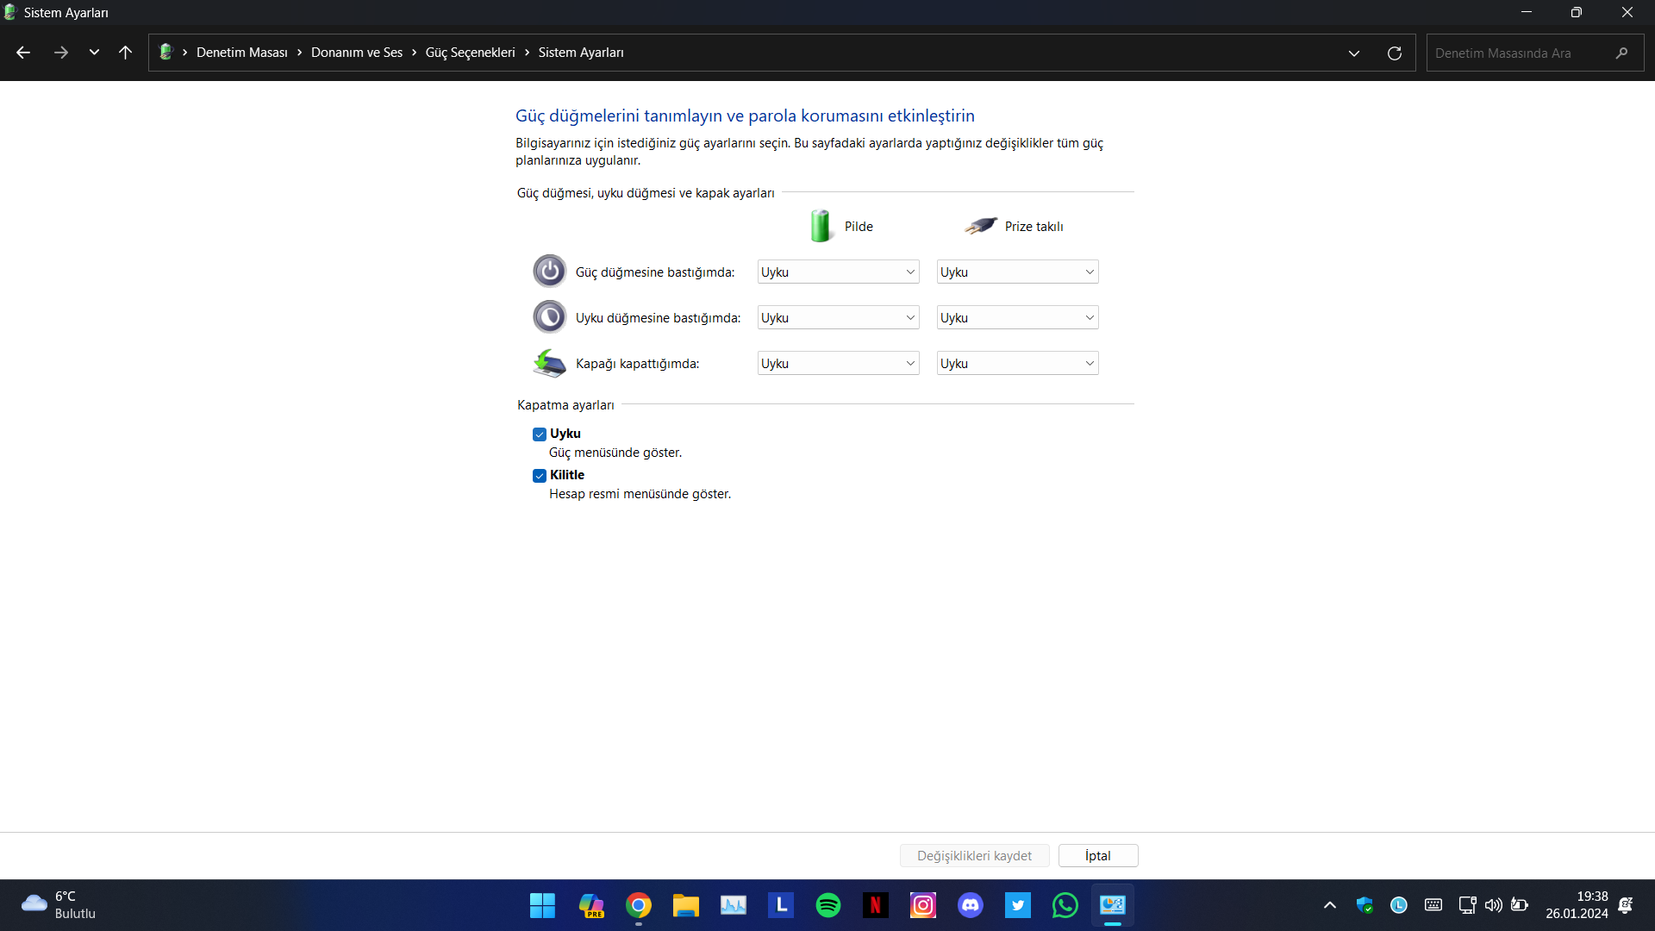The width and height of the screenshot is (1655, 931).
Task: Click the up-one-level arrow icon
Action: tap(125, 53)
